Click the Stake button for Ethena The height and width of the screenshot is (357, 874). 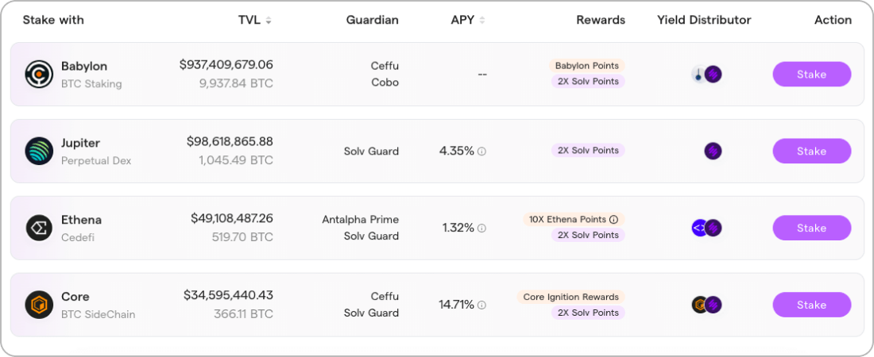tap(811, 228)
